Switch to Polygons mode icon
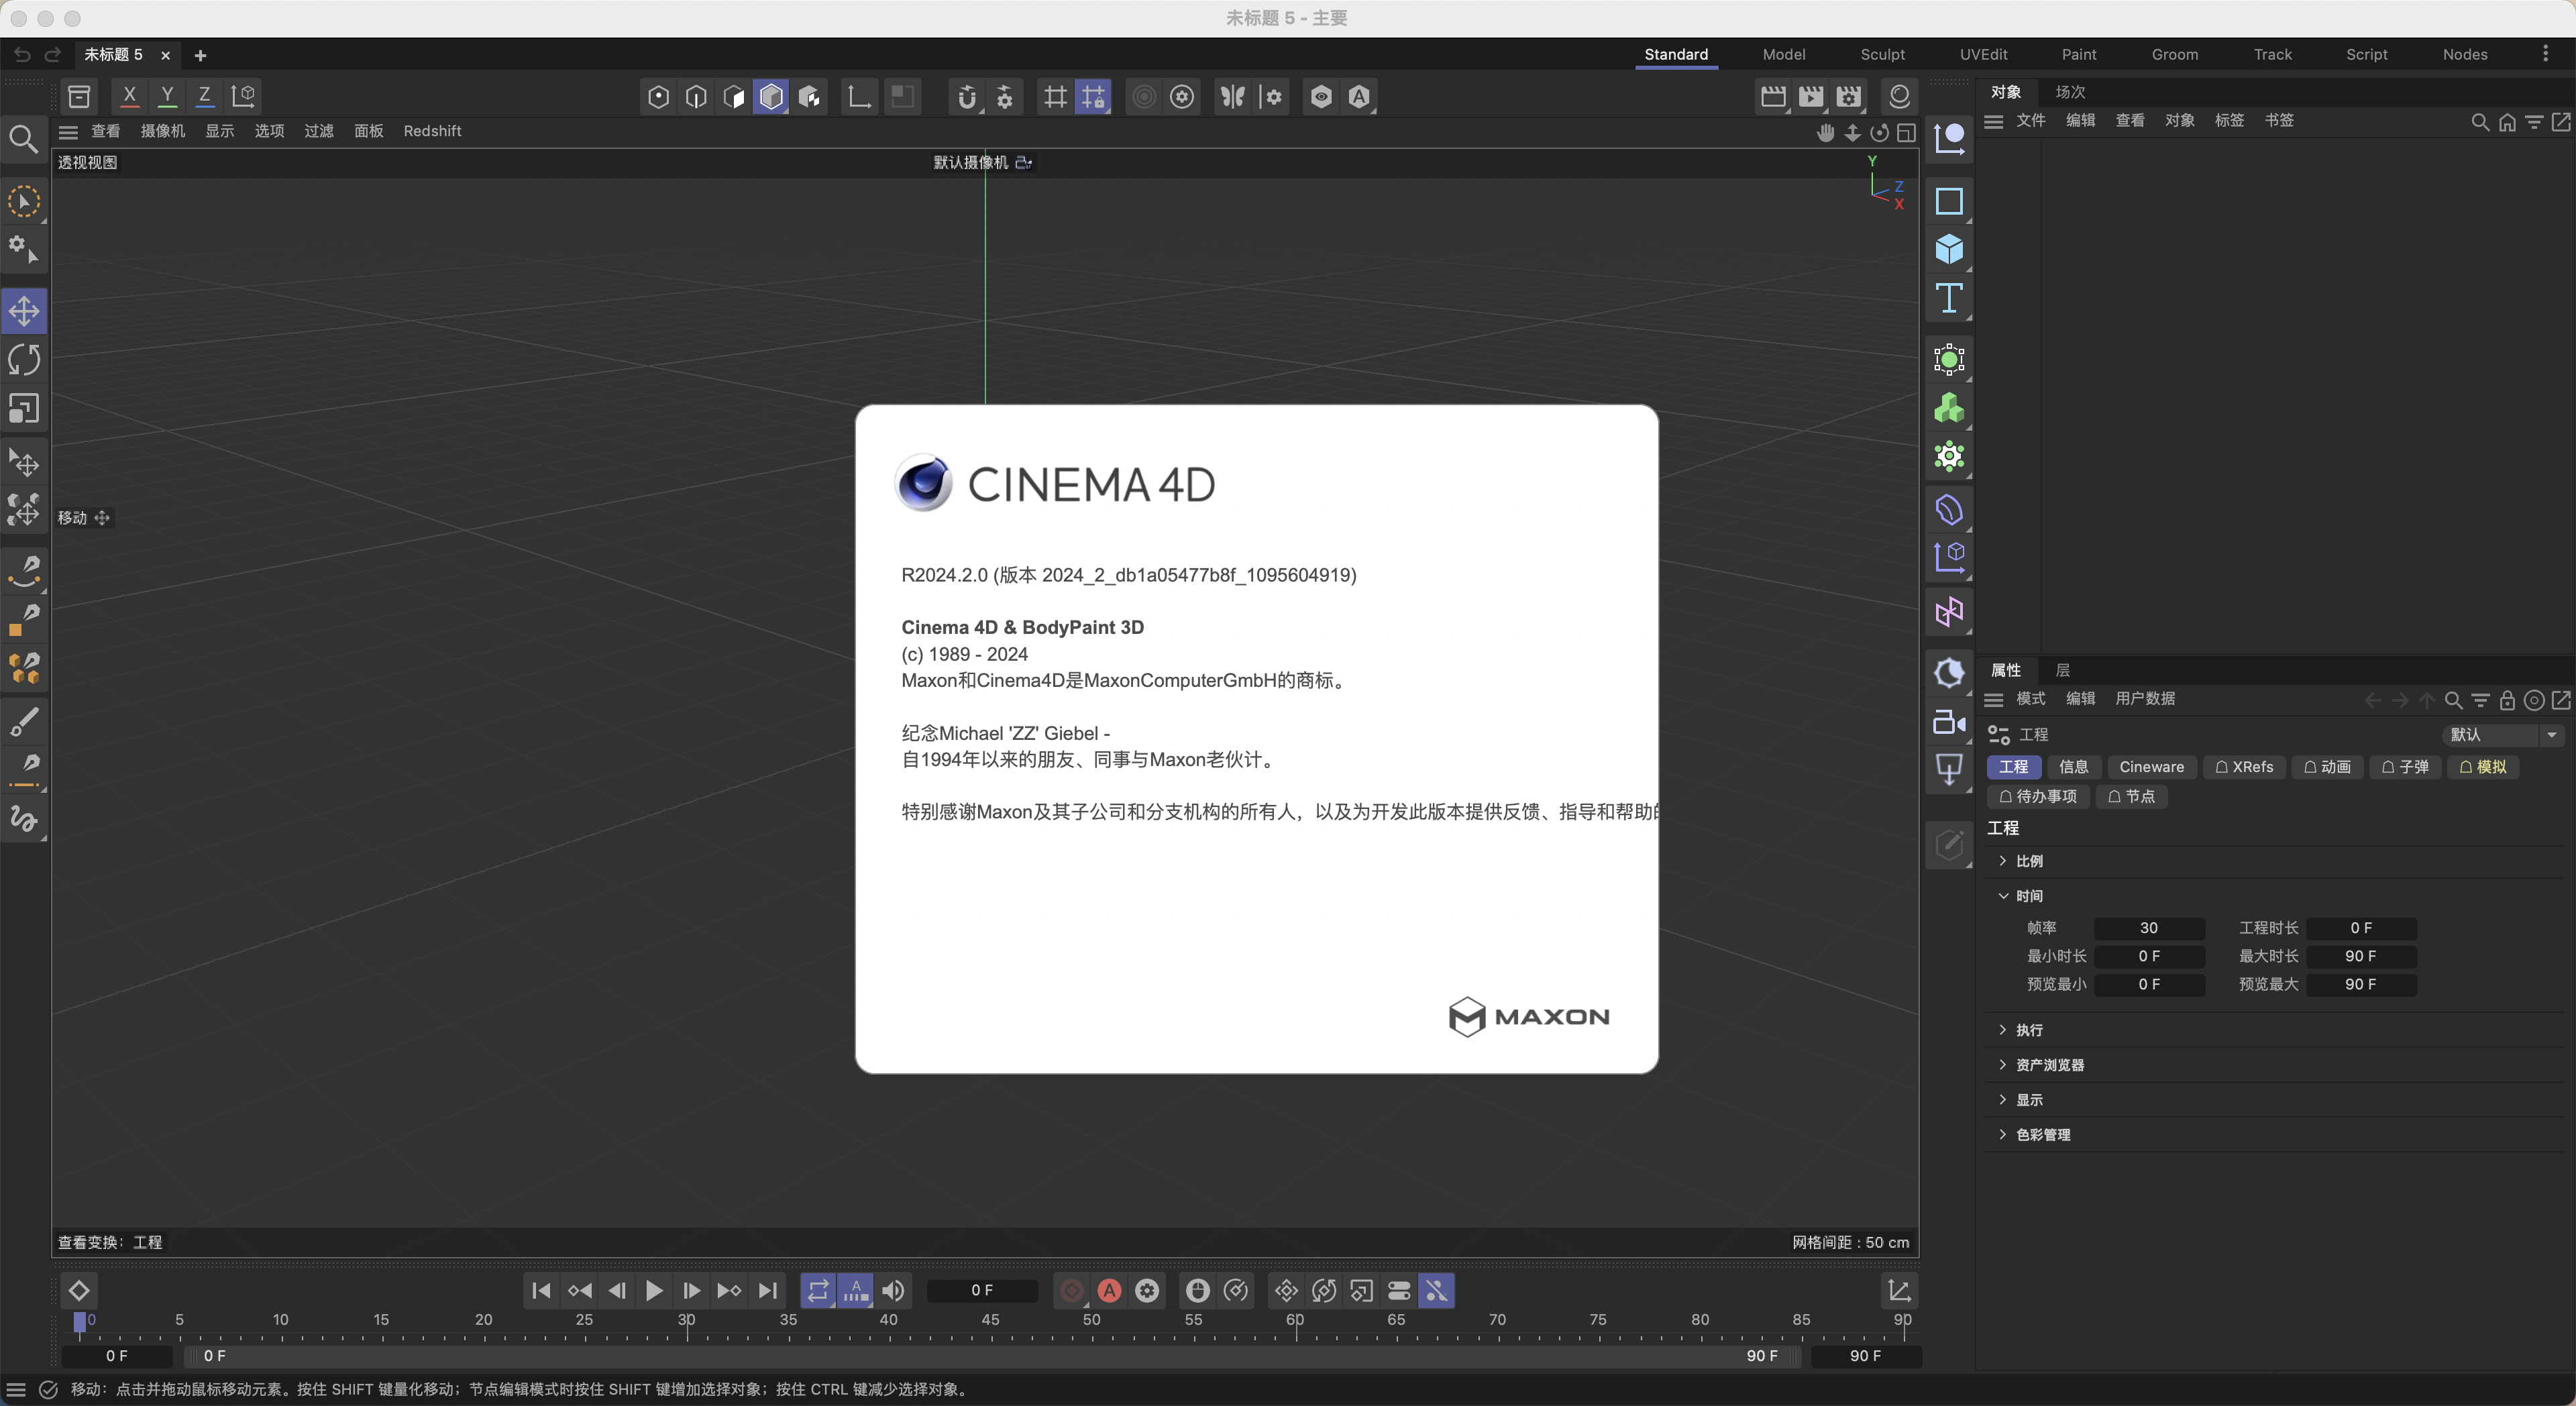 734,96
